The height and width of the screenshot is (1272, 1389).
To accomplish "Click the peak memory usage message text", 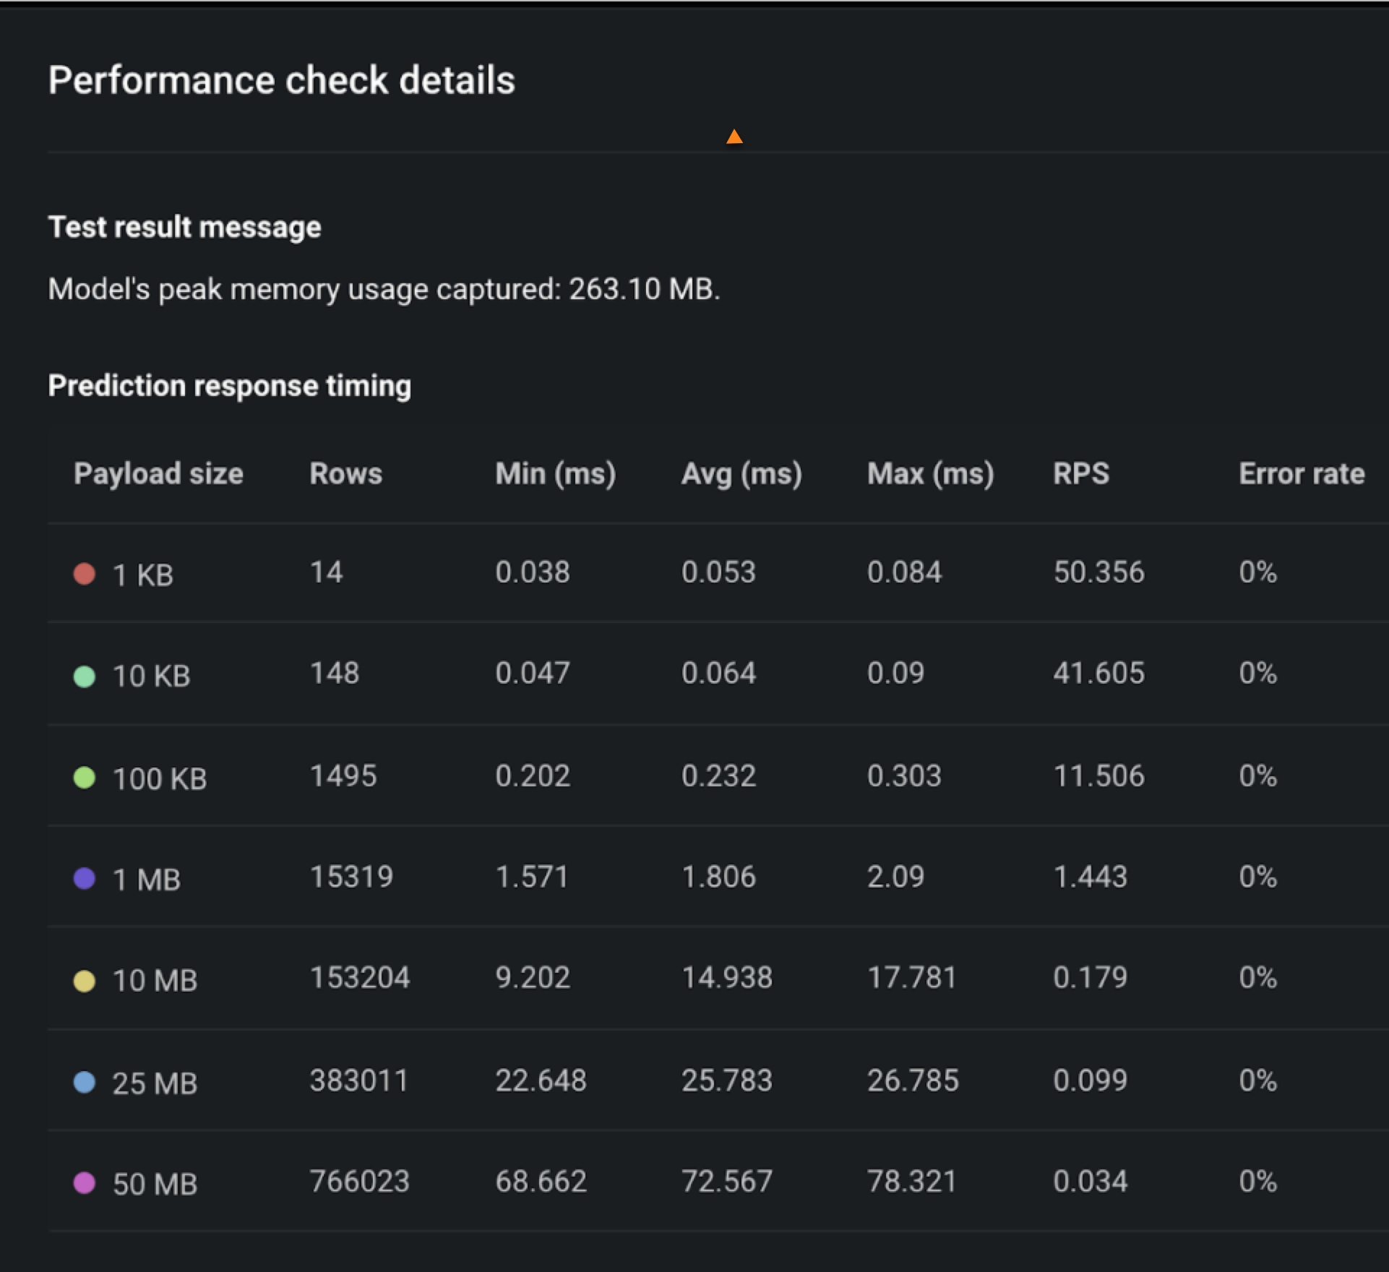I will tap(384, 289).
